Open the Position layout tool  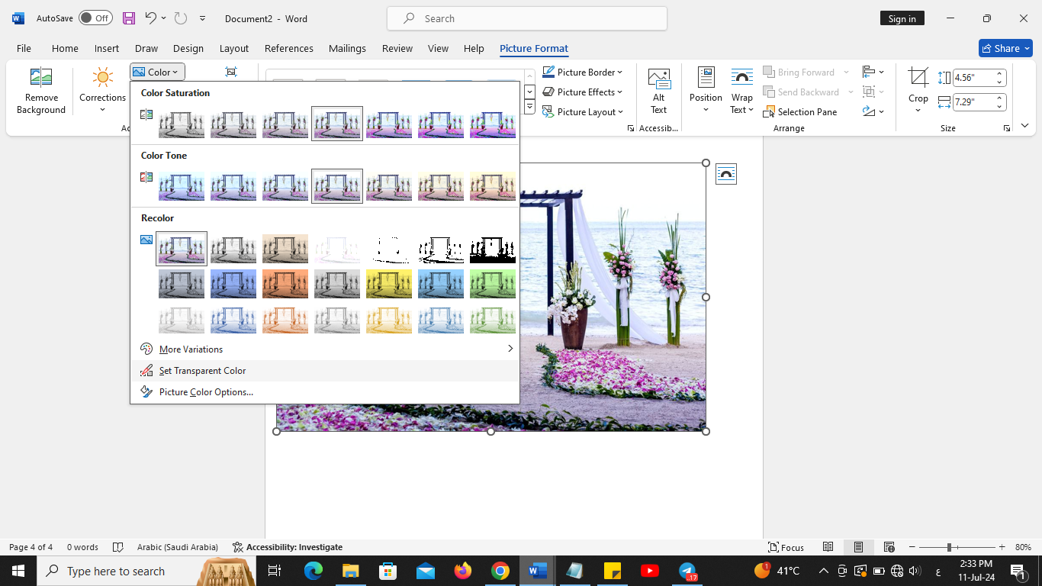tap(706, 90)
